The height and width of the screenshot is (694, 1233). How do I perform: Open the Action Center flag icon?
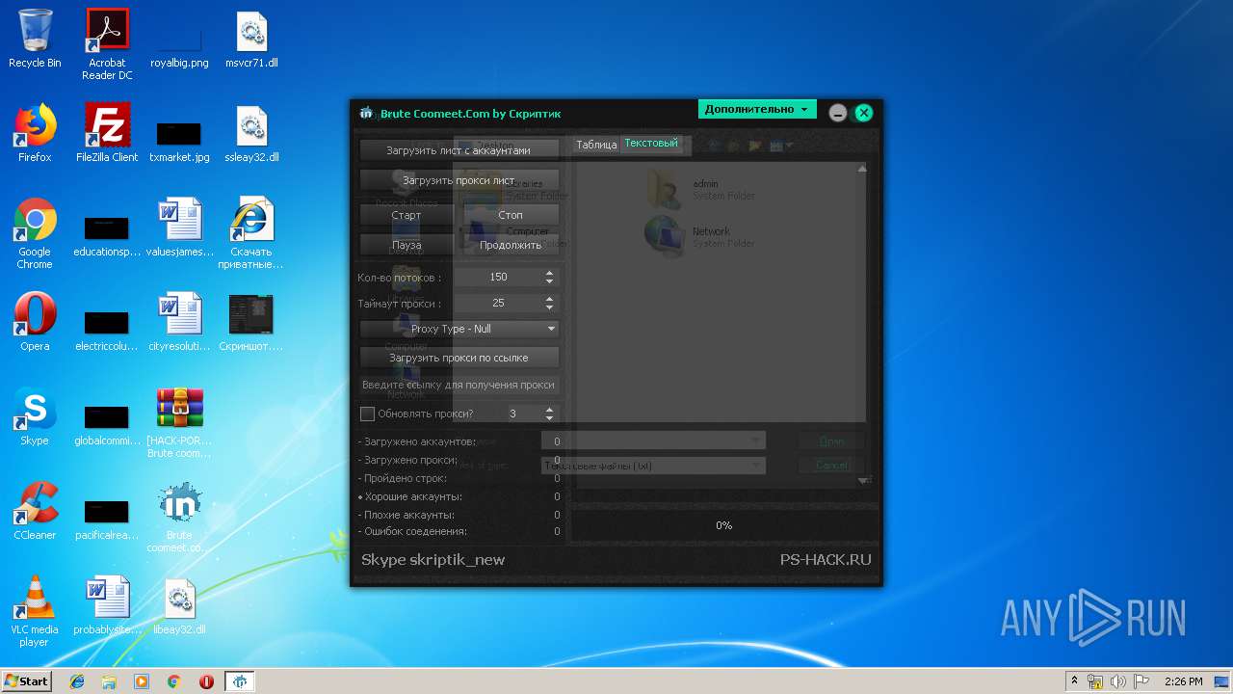[x=1141, y=681]
